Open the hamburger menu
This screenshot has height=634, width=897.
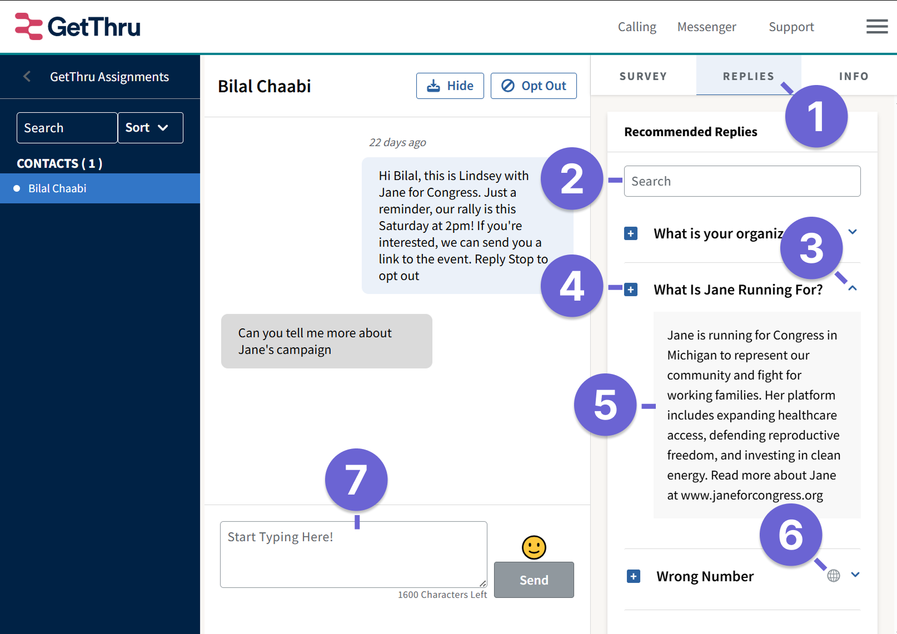point(877,27)
